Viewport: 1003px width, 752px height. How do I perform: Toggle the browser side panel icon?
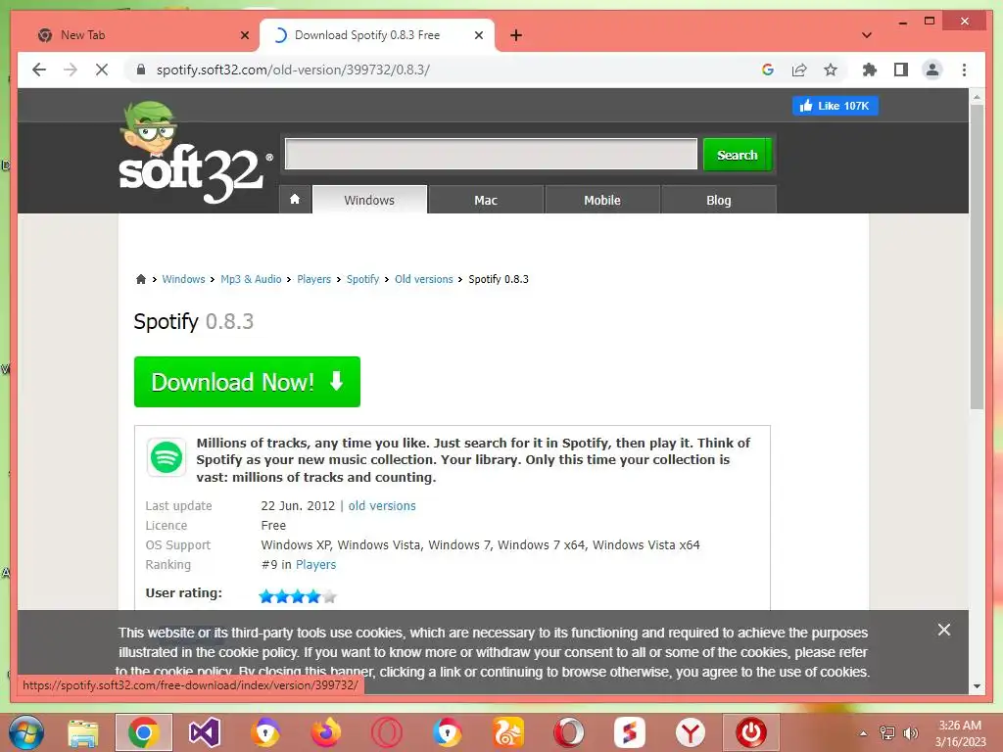(901, 70)
